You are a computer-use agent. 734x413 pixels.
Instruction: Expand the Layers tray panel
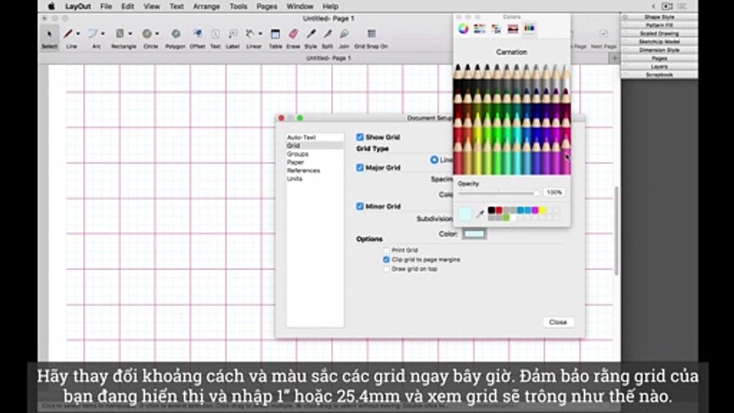click(659, 67)
